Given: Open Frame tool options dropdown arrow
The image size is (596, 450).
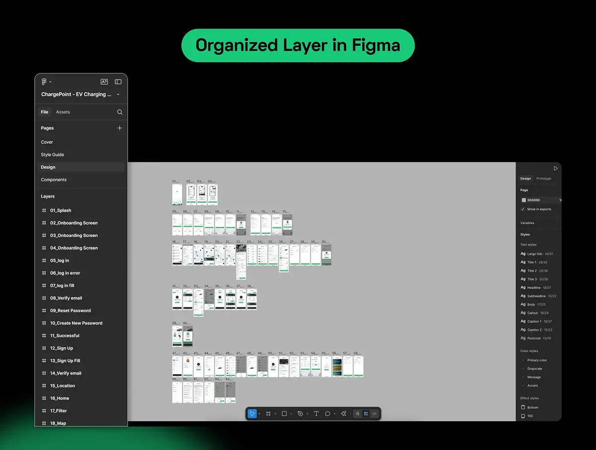Looking at the screenshot, I should [x=275, y=414].
